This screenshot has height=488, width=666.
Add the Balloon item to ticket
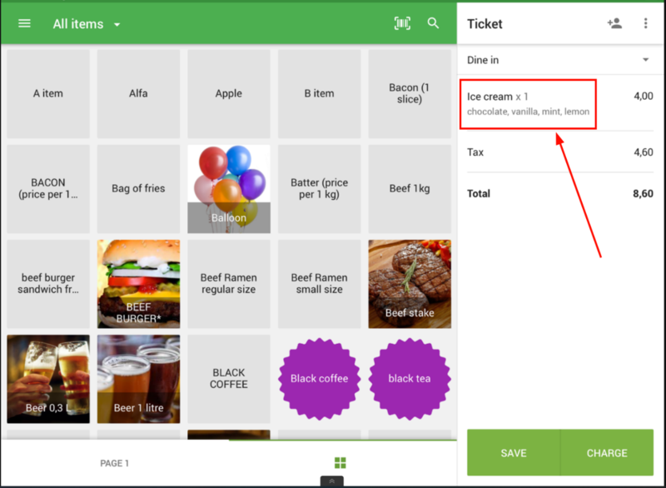click(x=228, y=189)
